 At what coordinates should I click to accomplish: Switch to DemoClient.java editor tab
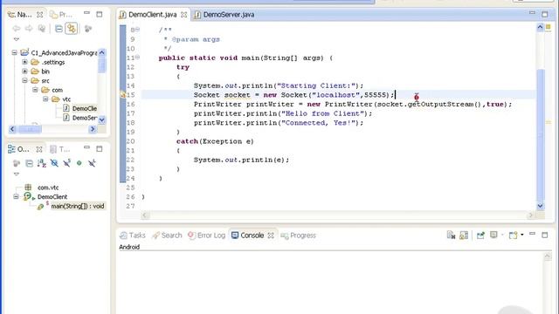(x=153, y=15)
